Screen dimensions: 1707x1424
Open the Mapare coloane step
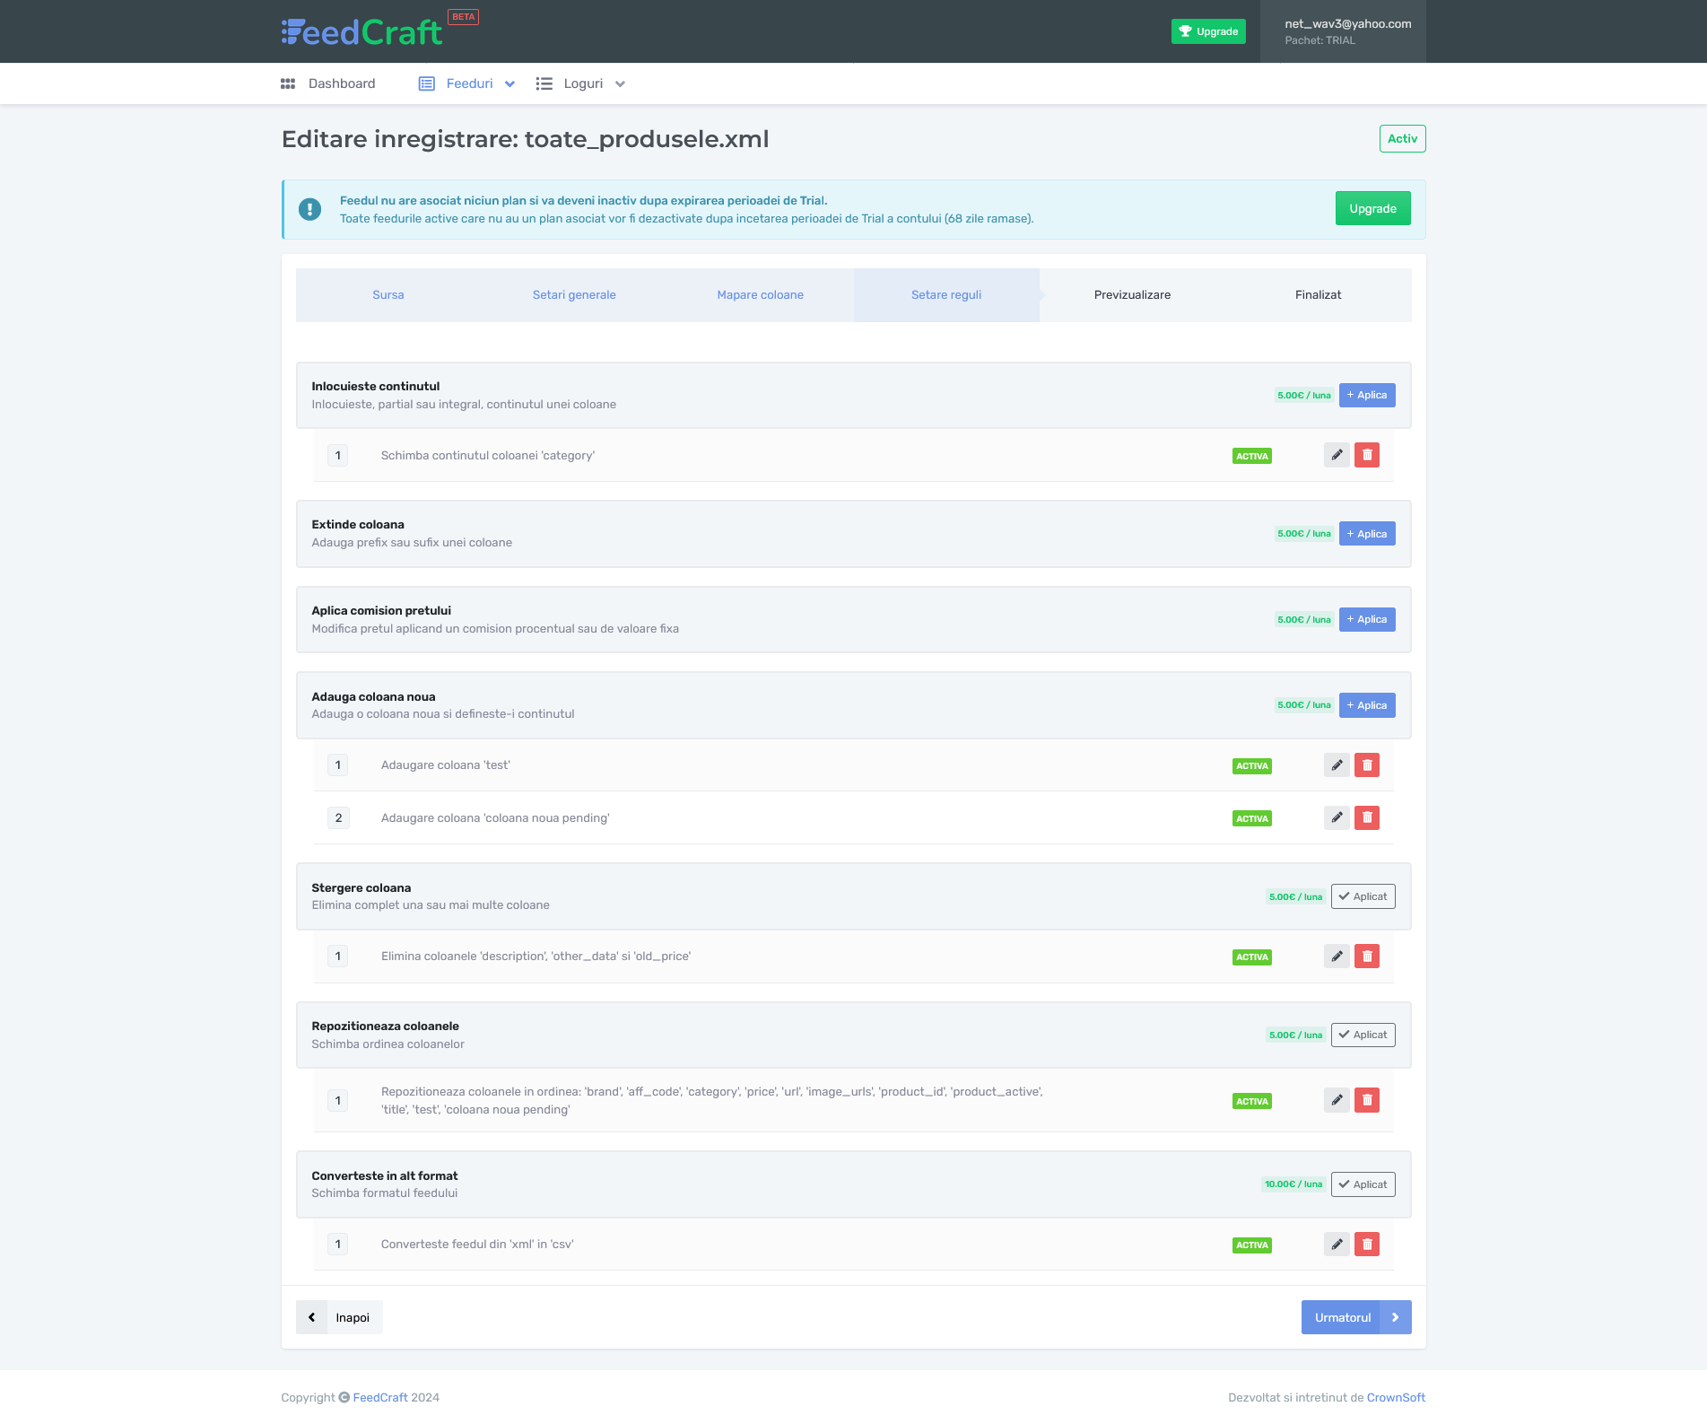(760, 294)
